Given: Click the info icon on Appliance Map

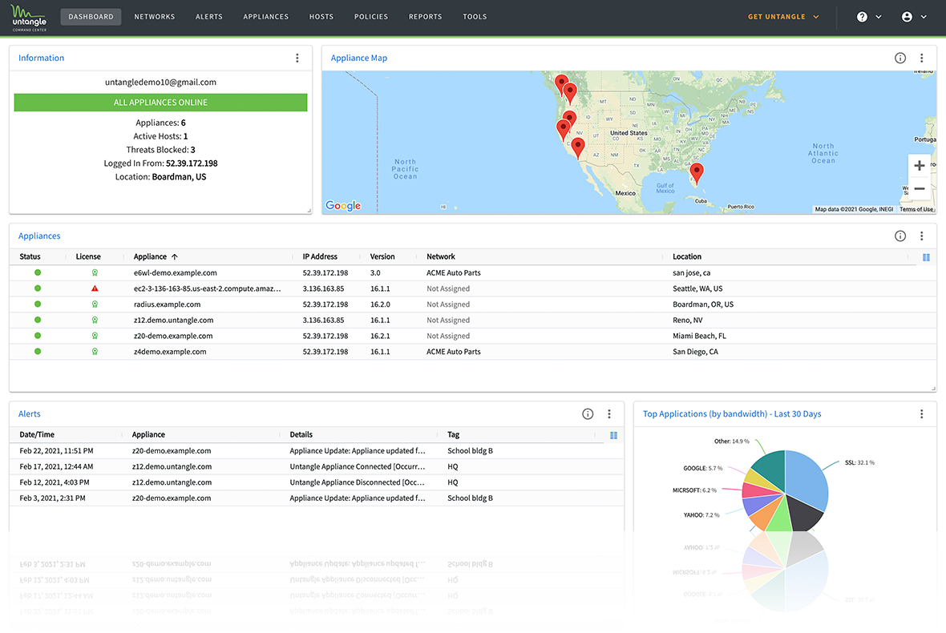Looking at the screenshot, I should pyautogui.click(x=899, y=58).
